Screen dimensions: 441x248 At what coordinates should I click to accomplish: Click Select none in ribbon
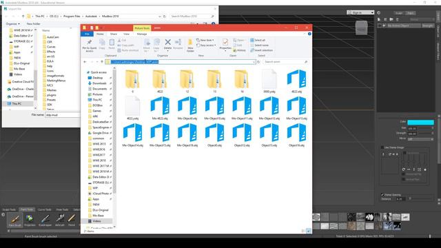tap(259, 45)
